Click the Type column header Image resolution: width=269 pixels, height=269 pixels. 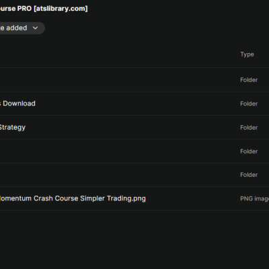point(247,54)
